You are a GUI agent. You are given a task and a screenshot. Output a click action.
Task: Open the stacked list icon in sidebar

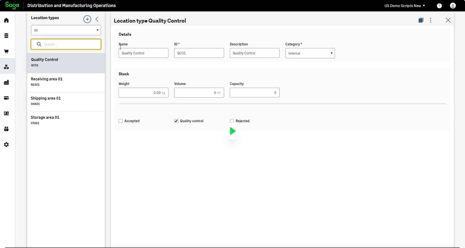(x=6, y=36)
